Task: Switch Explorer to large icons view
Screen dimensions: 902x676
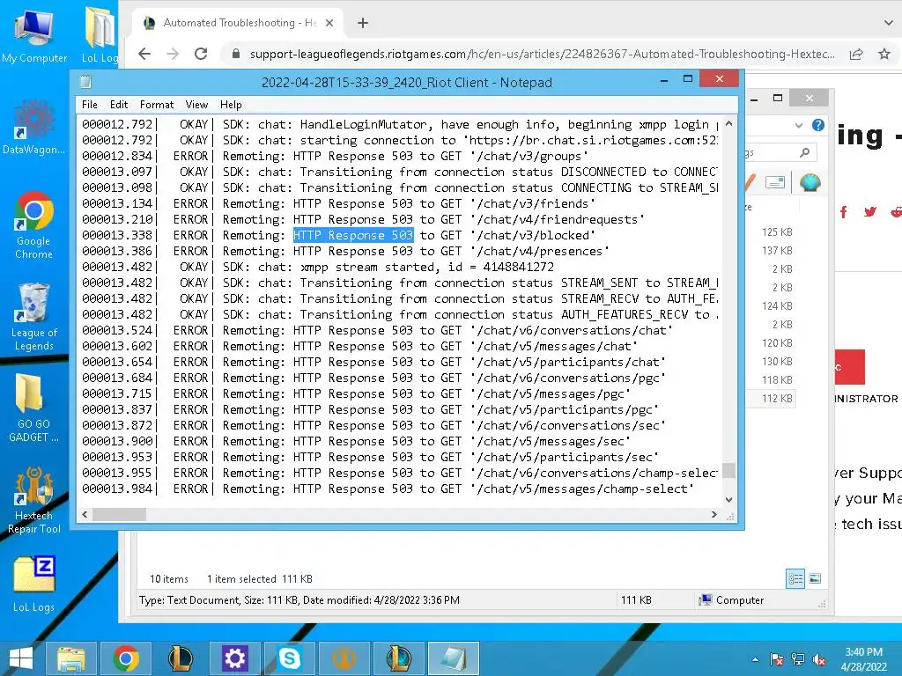Action: [x=815, y=579]
